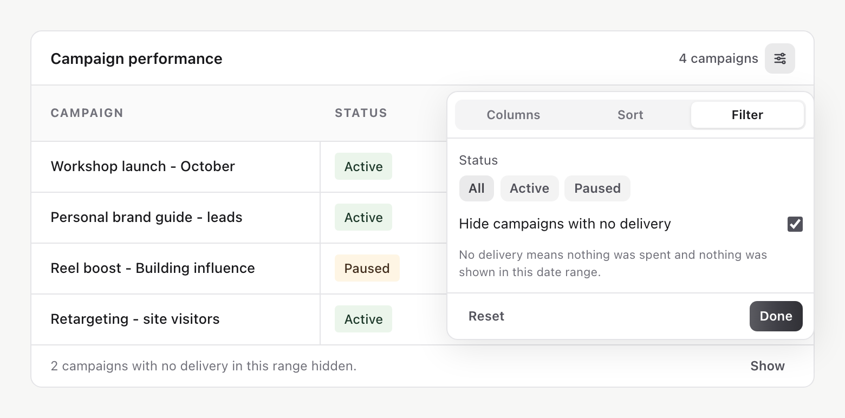This screenshot has height=418, width=845.
Task: Select the Filter tab
Action: coord(747,115)
